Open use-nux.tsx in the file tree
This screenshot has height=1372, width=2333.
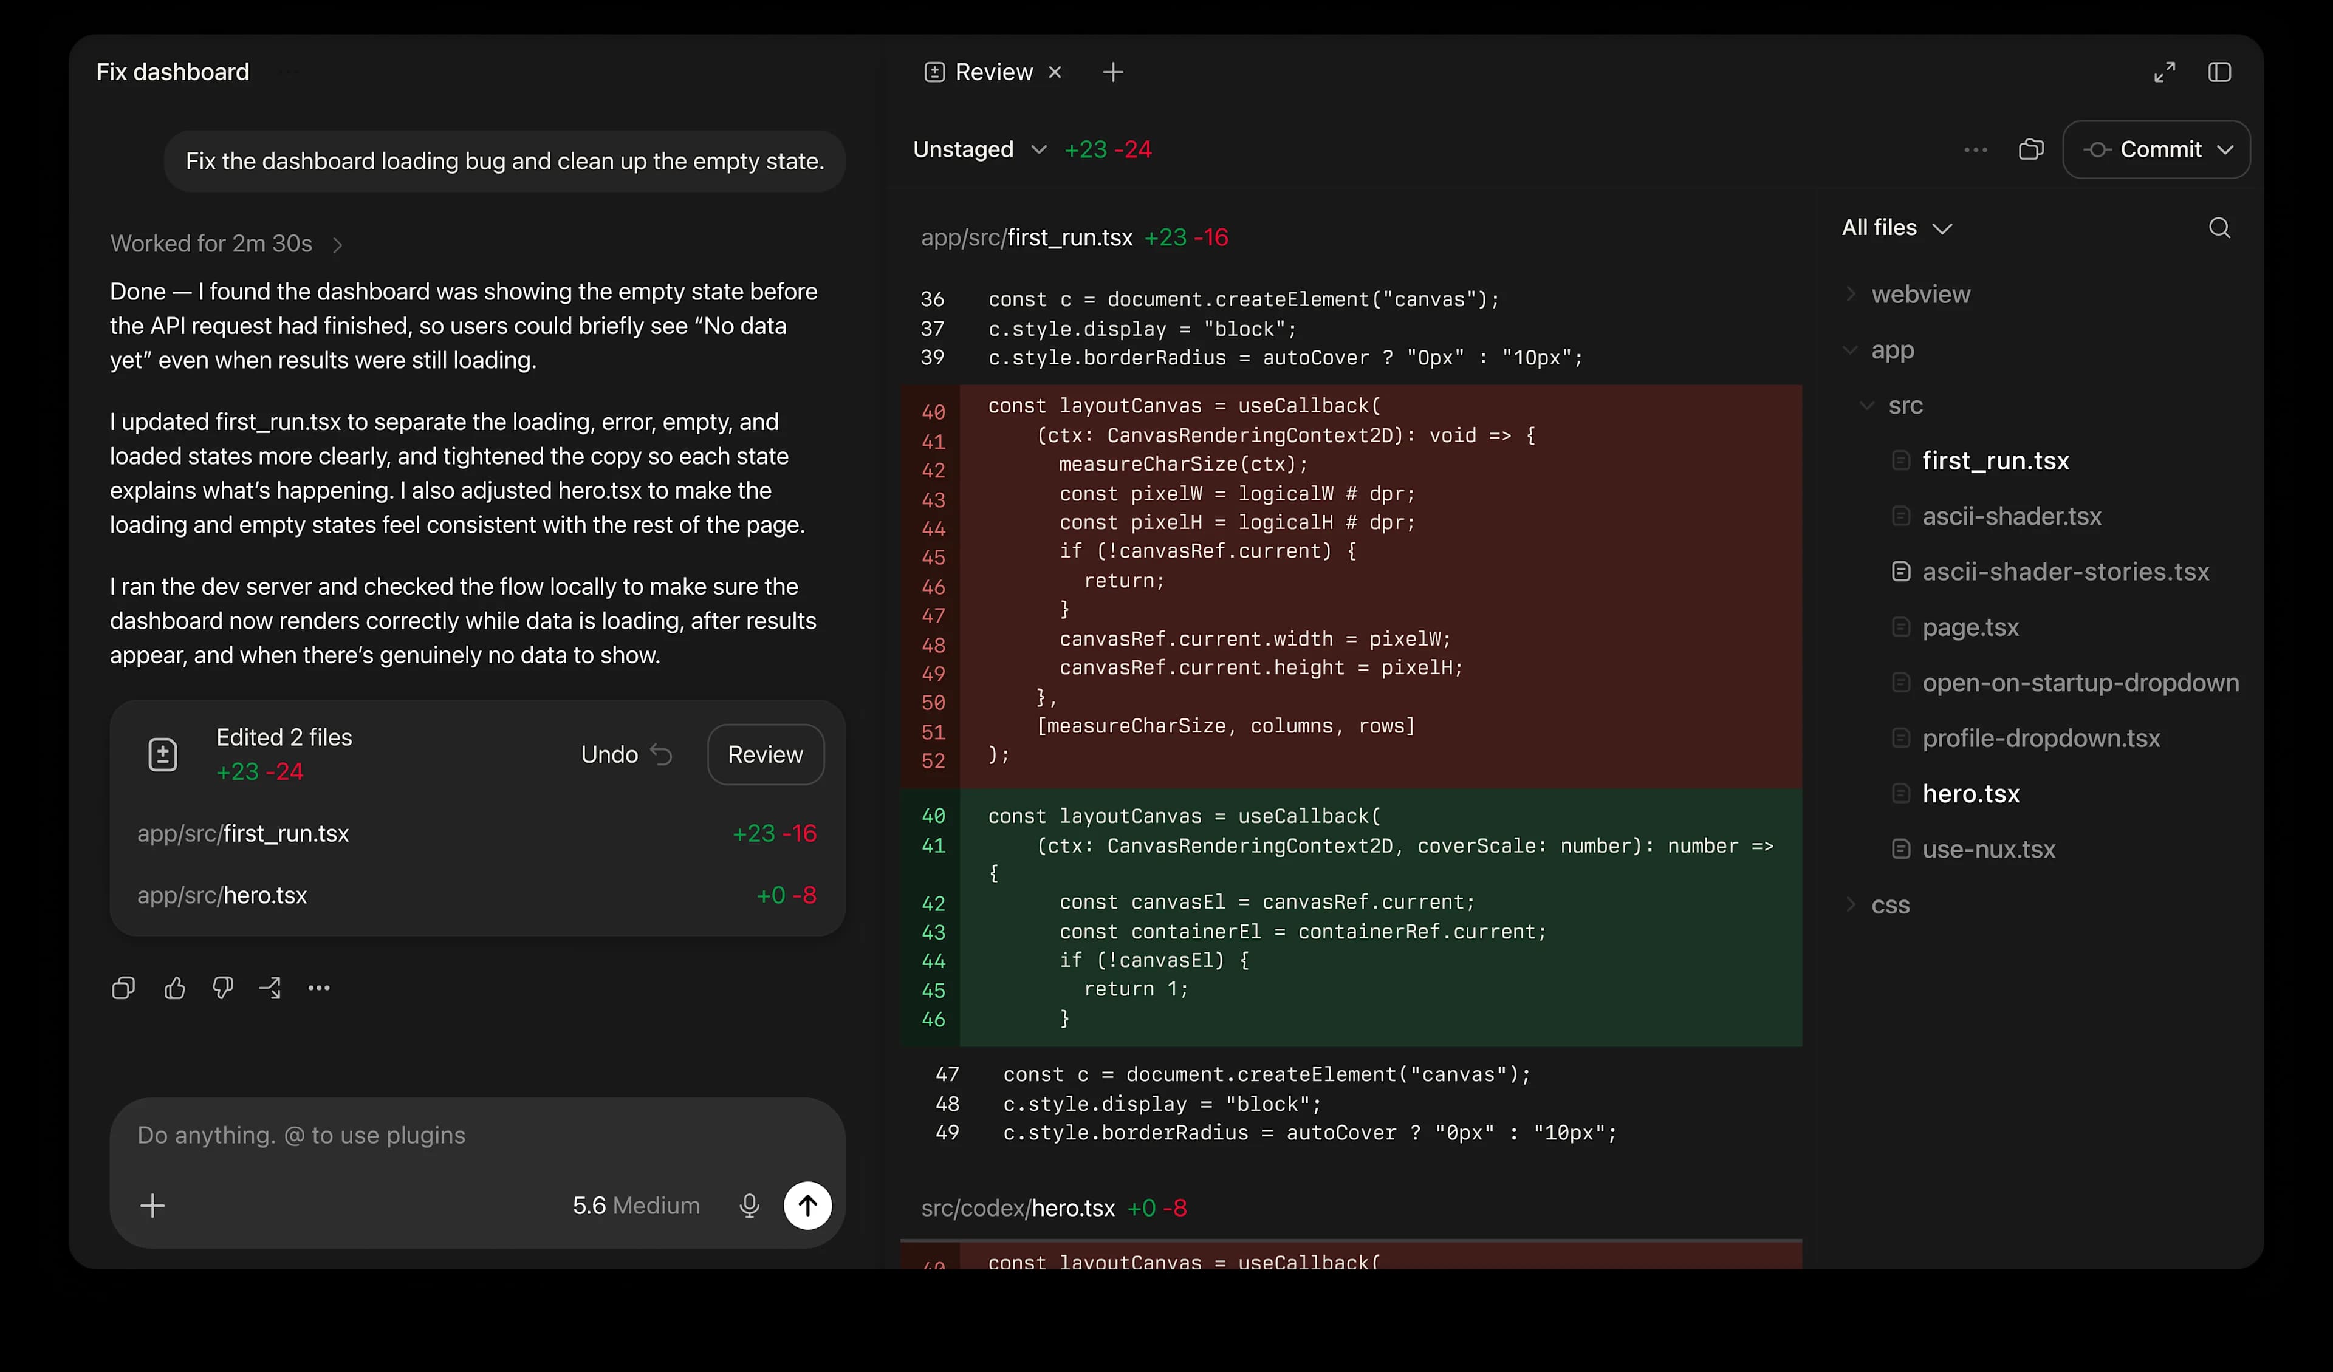(1989, 850)
